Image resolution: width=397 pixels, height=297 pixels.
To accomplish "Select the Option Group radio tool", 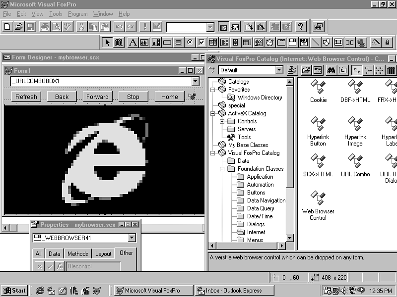I will 190,43.
